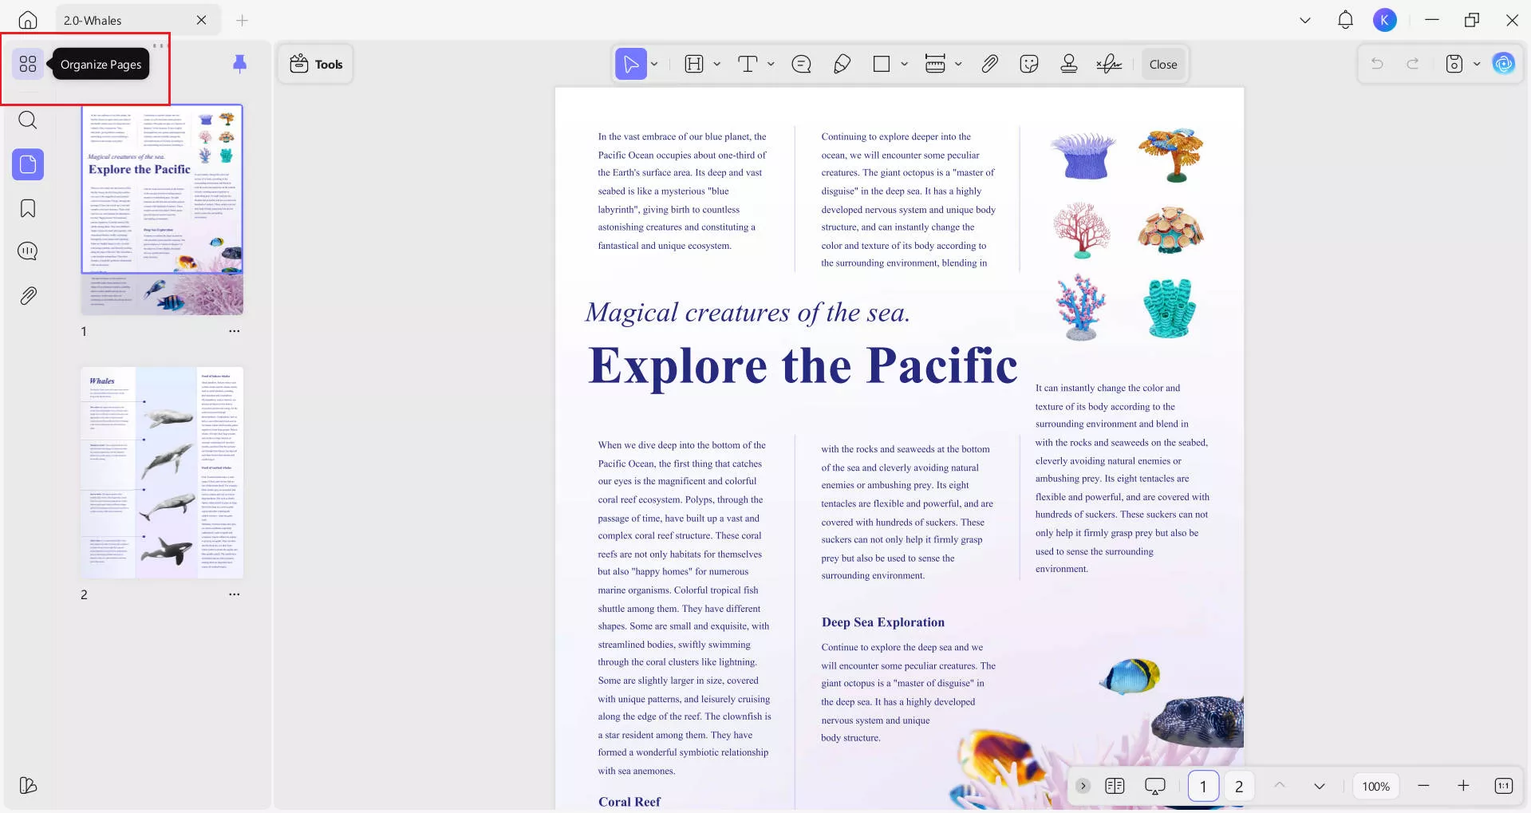Close the 2.0-Whales tab
Screen dimensions: 1531x813
(201, 20)
